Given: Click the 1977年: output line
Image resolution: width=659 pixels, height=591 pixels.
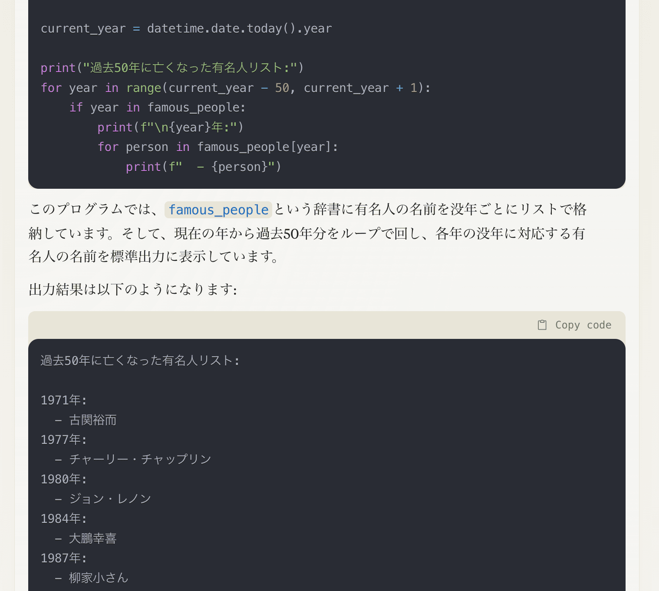Looking at the screenshot, I should pos(64,440).
